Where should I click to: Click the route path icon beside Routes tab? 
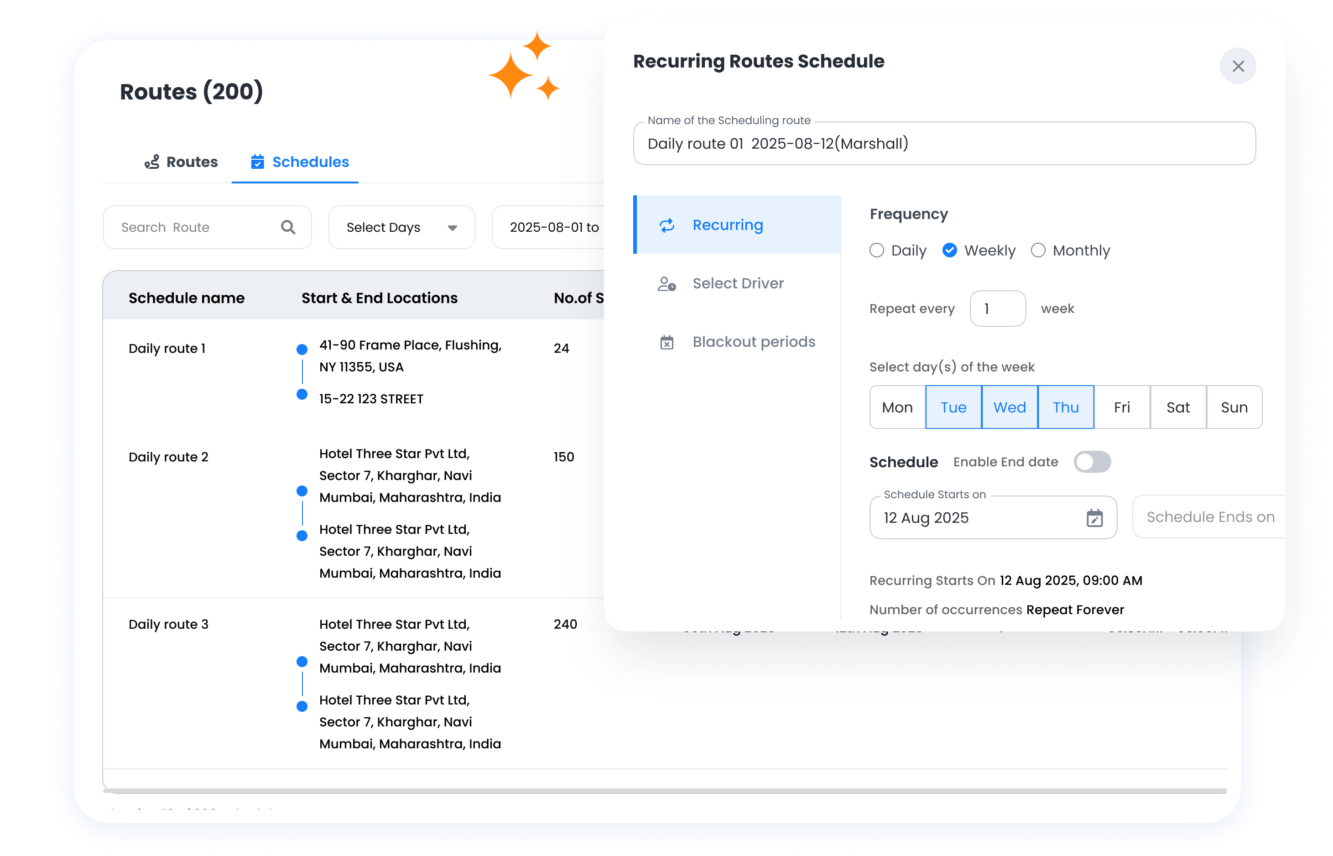pos(151,162)
